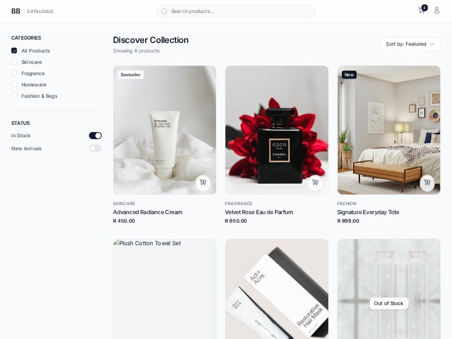Check the Homeware category checkbox
This screenshot has height=339, width=452.
(x=14, y=84)
